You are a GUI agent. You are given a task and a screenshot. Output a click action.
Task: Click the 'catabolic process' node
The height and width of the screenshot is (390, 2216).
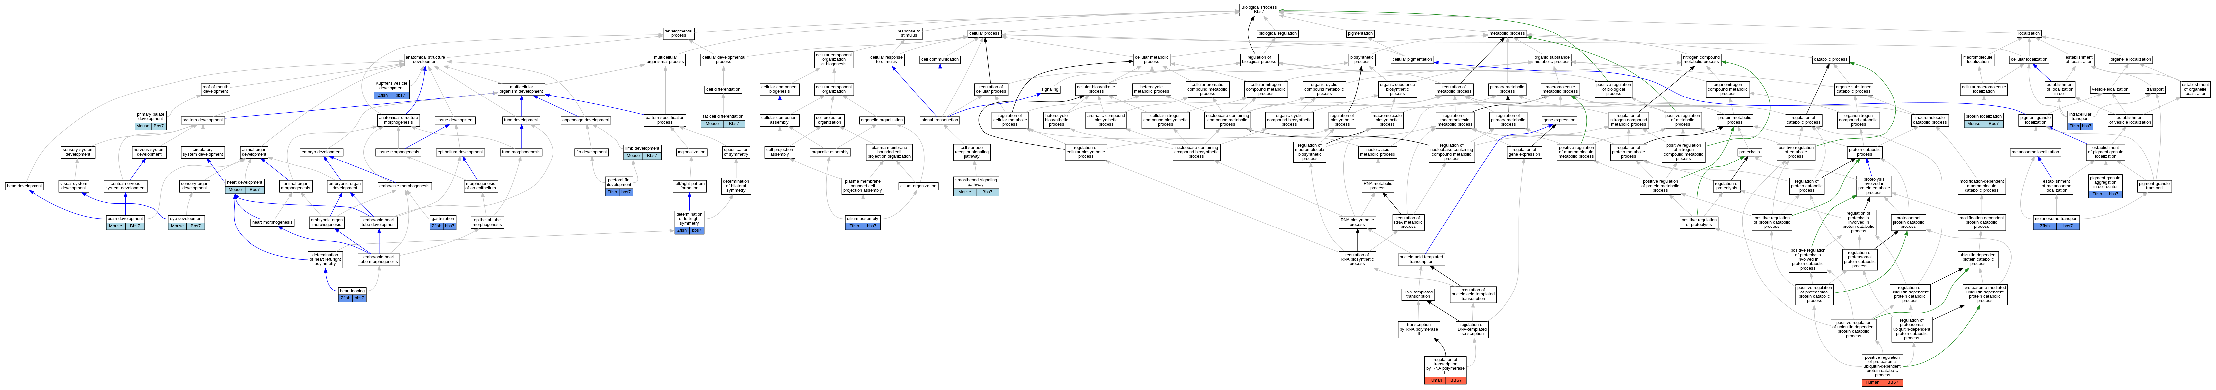pos(1830,59)
